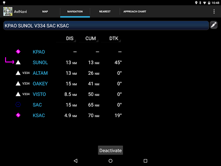Tap the AviNavi airplane app icon
The width and height of the screenshot is (221, 166).
tap(8, 11)
